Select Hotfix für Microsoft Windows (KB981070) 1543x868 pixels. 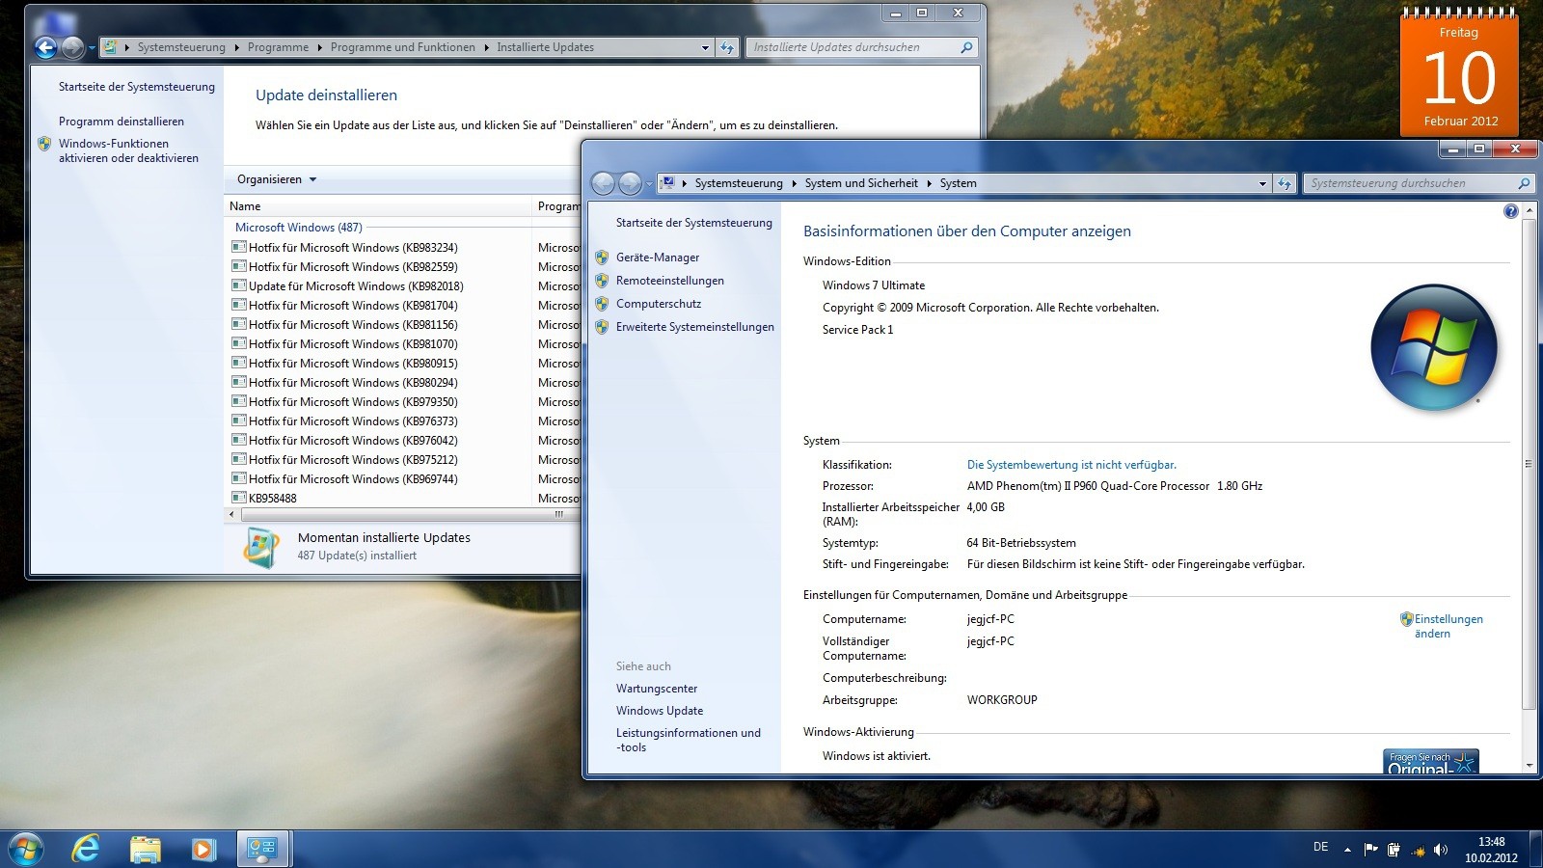353,344
